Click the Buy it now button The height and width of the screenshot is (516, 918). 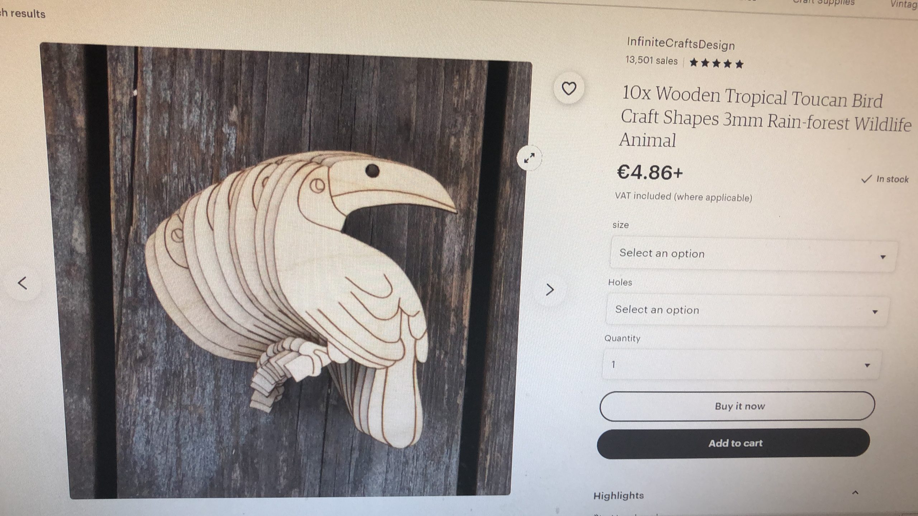tap(737, 406)
